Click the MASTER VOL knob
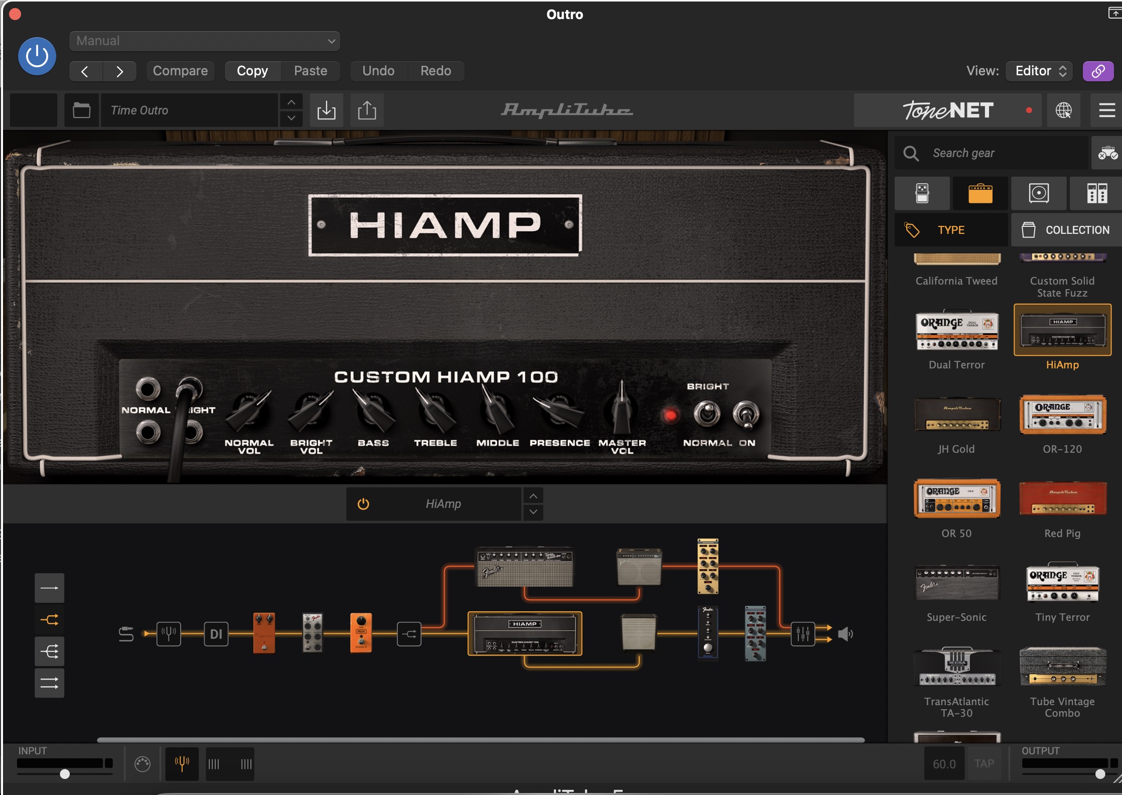 [621, 409]
